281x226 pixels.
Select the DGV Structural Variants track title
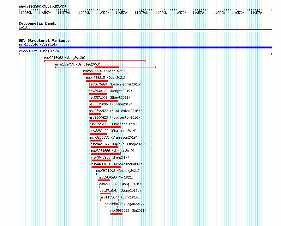44,41
